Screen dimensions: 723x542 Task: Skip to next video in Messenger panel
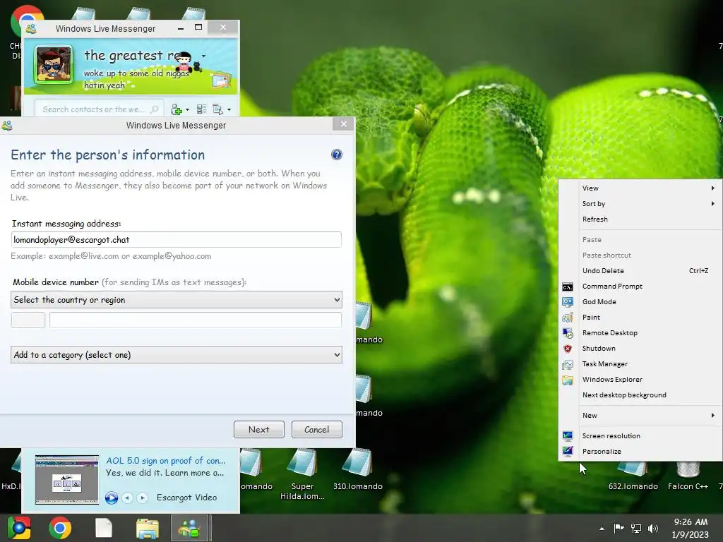tap(143, 498)
